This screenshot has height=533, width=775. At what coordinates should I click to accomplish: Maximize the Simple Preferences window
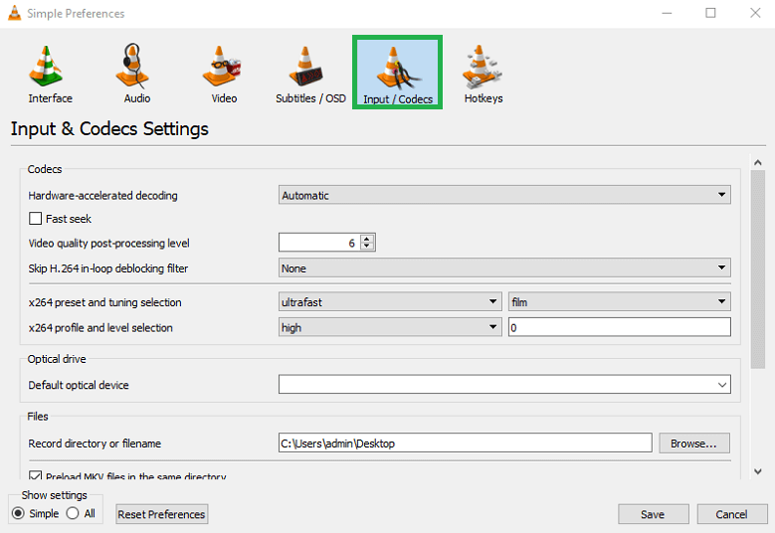(710, 13)
